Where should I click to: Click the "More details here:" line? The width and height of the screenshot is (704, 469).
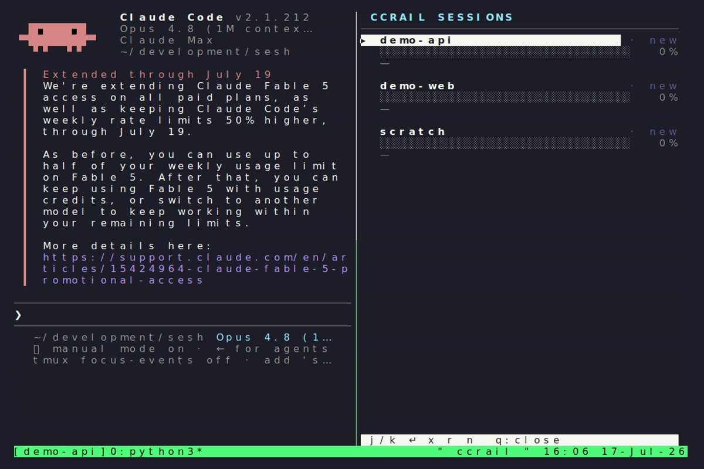(127, 246)
